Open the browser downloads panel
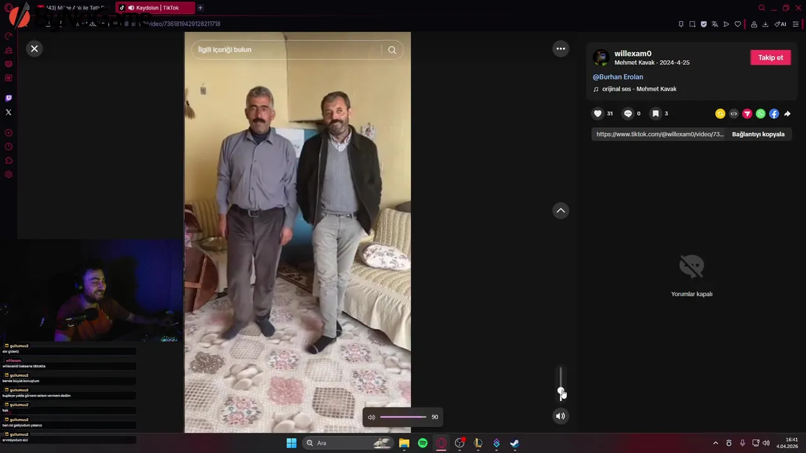This screenshot has width=806, height=453. 765,24
